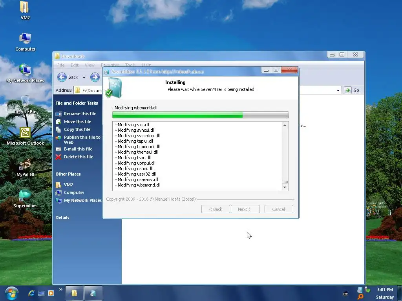
Task: Click the VM2 folder icon in Other Places
Action: click(x=58, y=185)
